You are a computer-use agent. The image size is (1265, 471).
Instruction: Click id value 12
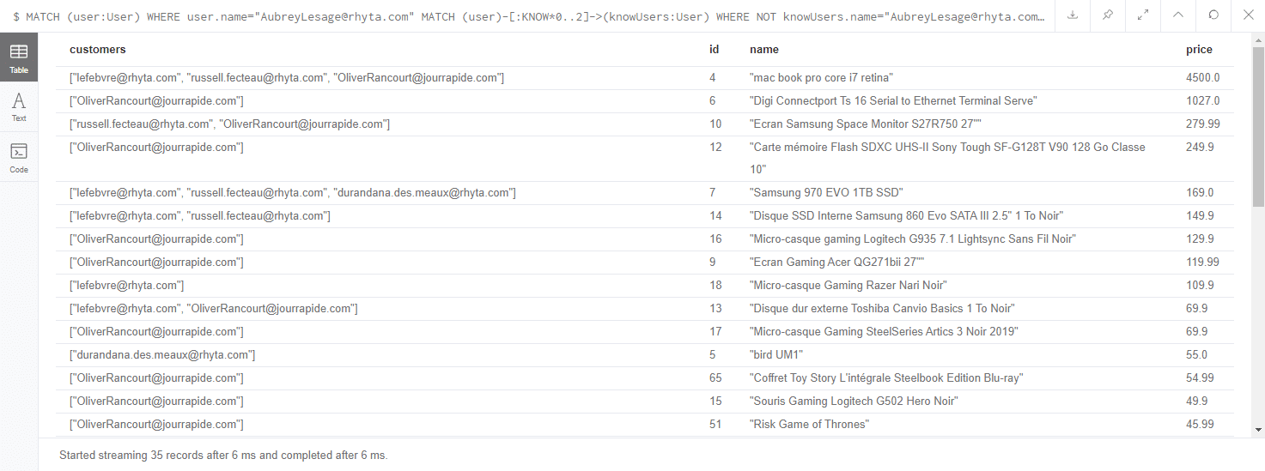point(715,148)
